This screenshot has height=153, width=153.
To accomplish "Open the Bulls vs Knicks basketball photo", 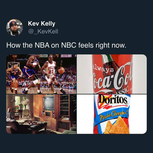I will click(41, 74).
